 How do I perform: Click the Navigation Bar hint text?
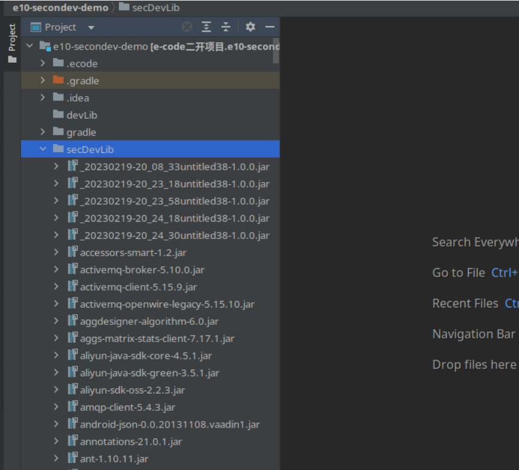(x=474, y=334)
